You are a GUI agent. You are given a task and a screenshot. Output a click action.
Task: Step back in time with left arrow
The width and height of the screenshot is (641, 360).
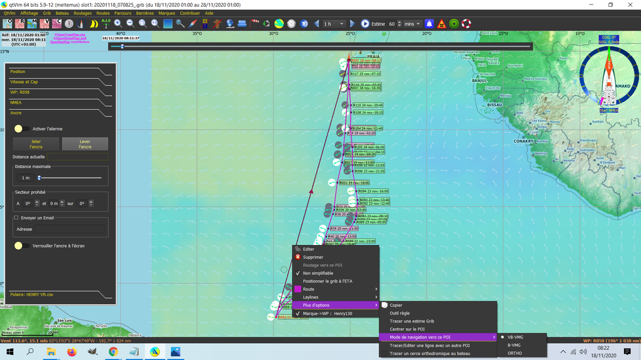pyautogui.click(x=316, y=24)
